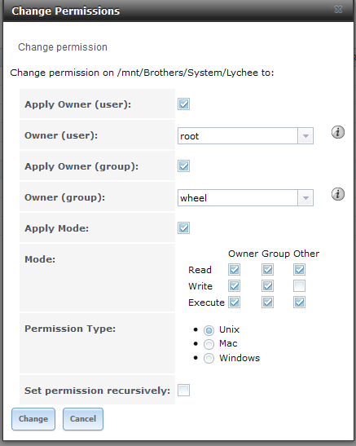
Task: Enable Write permission for Other
Action: 299,286
